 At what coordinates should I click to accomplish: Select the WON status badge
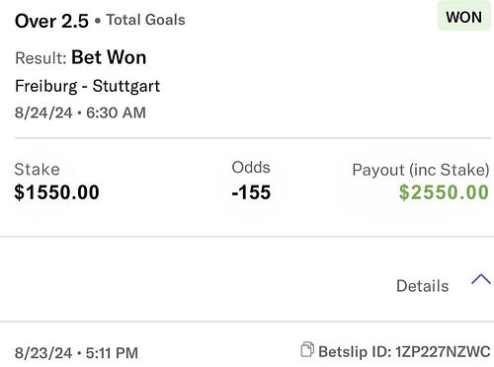(x=463, y=17)
